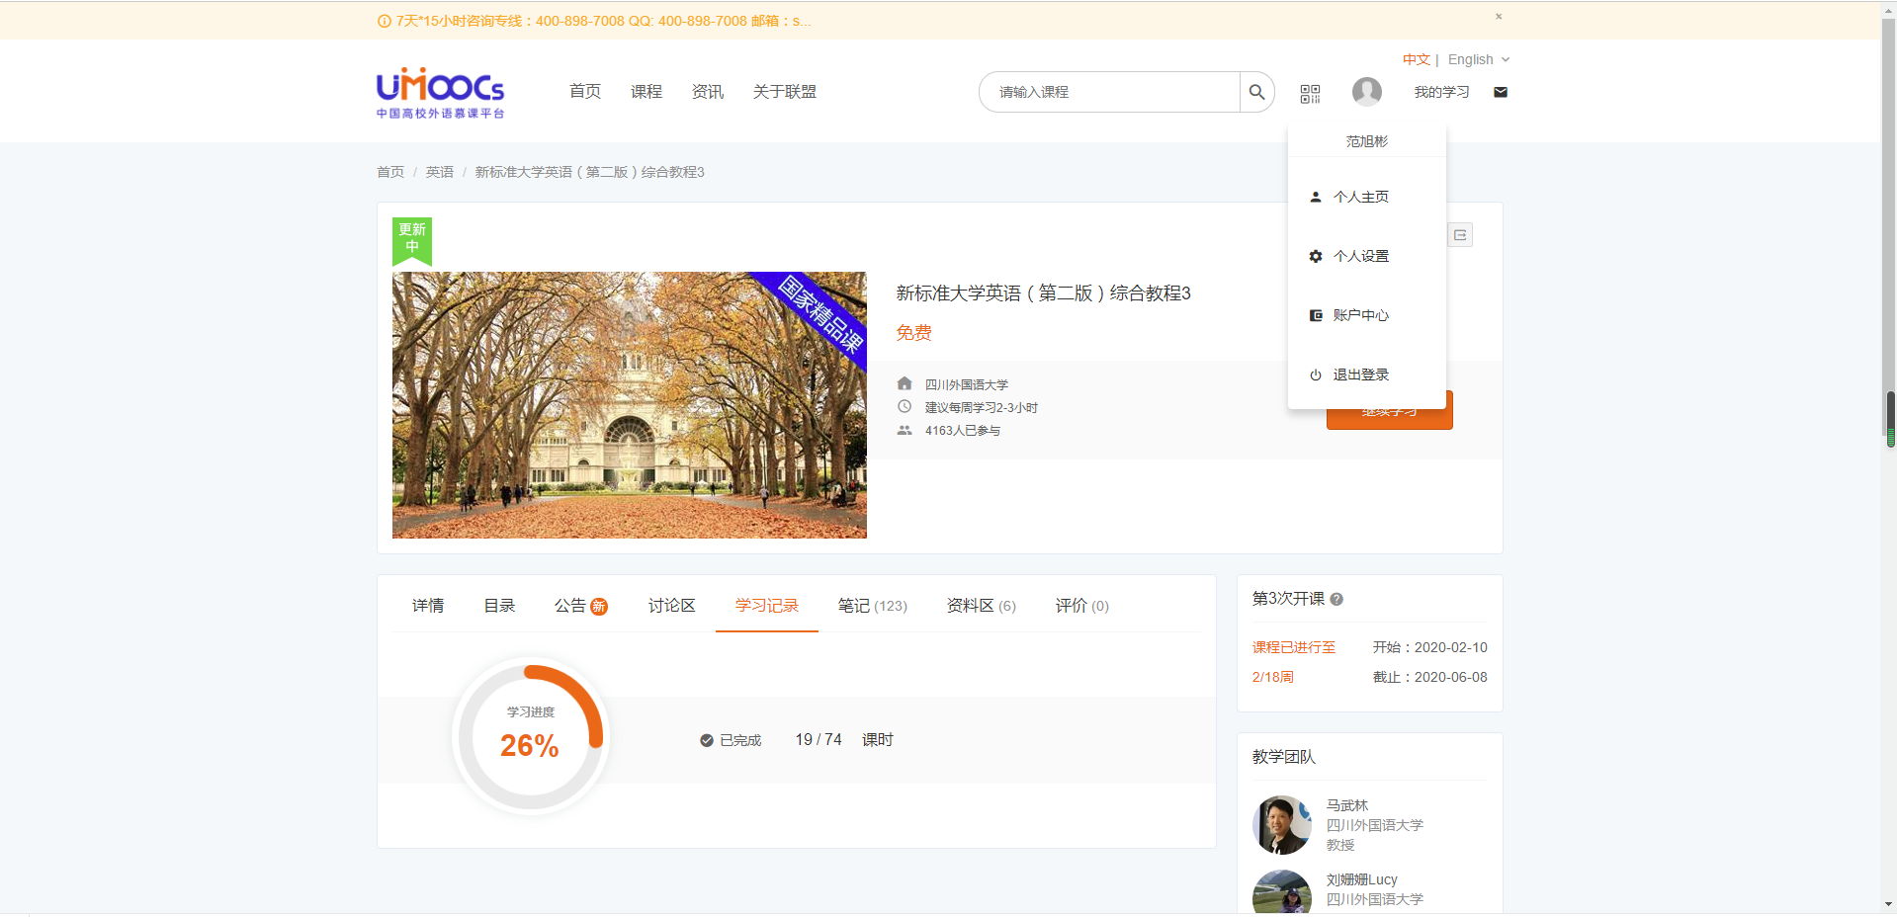Click start date 2020-02-10
The height and width of the screenshot is (917, 1897).
[1450, 647]
